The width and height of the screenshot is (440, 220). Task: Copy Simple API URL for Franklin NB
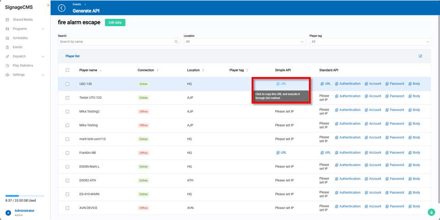281,153
